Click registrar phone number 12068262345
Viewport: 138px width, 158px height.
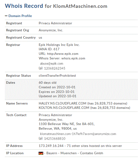click(x=55, y=68)
